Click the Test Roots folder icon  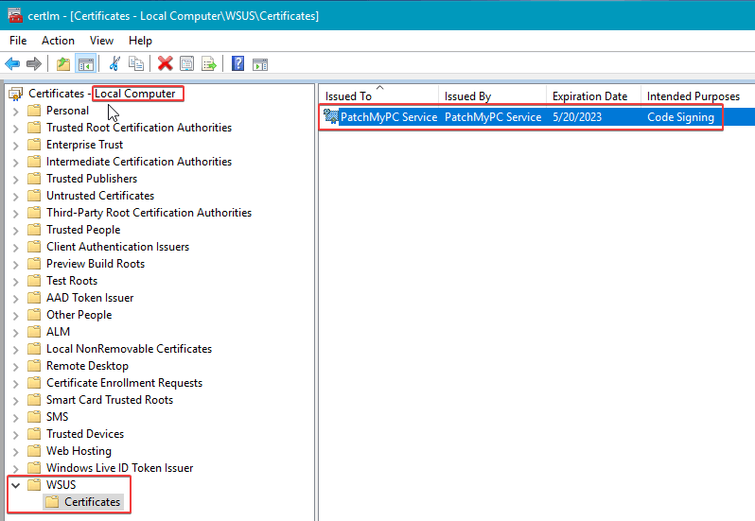pyautogui.click(x=34, y=281)
